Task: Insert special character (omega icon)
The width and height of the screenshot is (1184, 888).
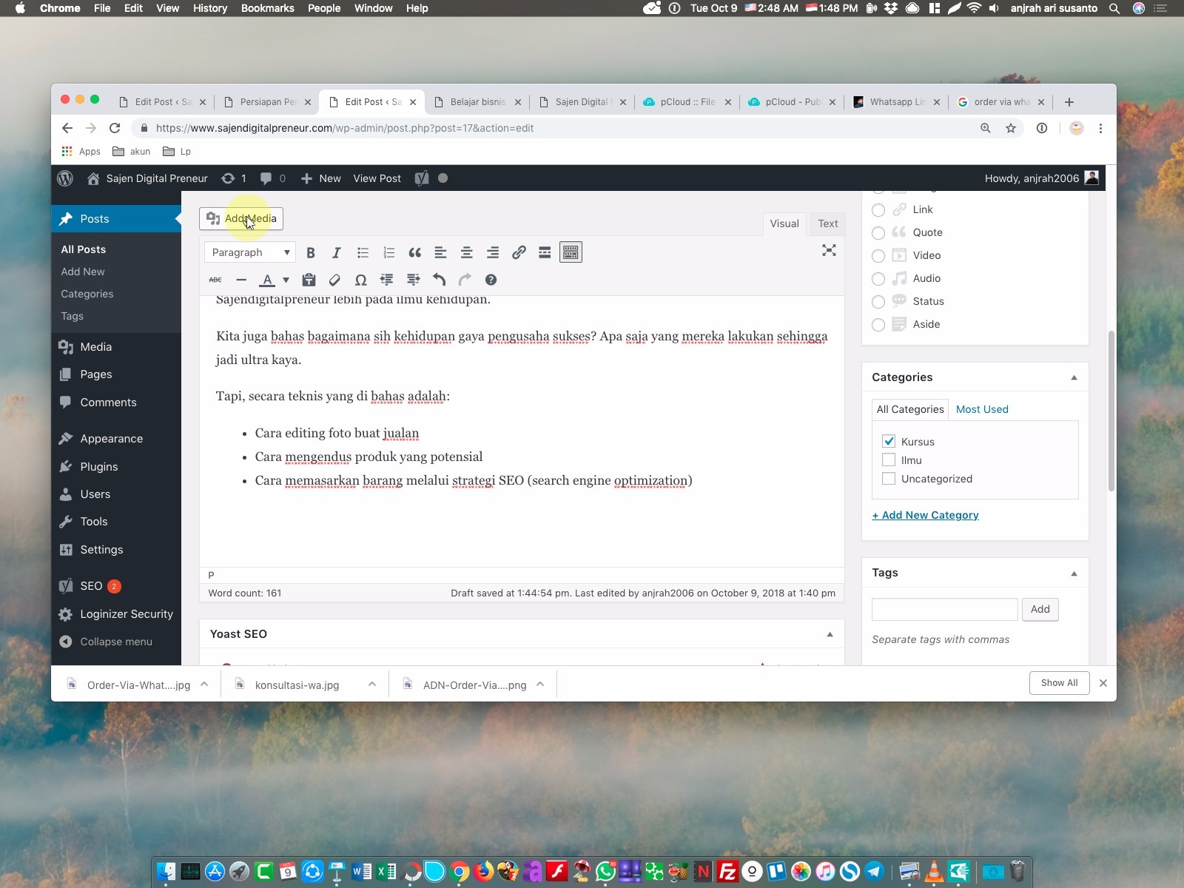Action: pos(360,280)
